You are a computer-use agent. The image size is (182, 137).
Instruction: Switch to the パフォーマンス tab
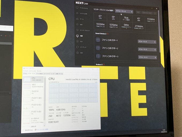(31, 74)
